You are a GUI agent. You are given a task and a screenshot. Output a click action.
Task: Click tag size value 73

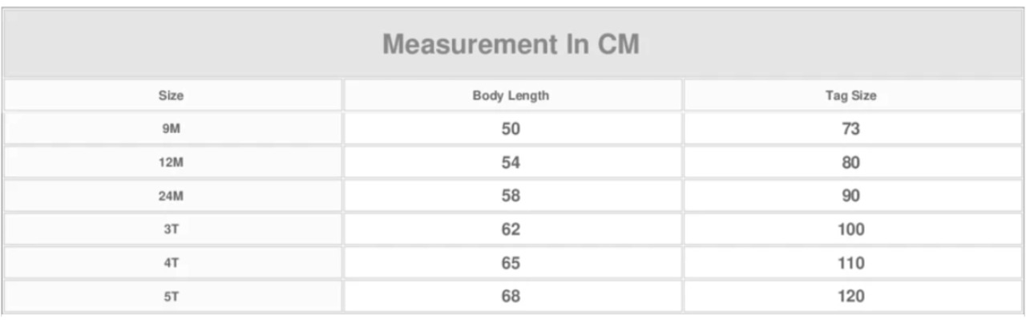tap(850, 129)
